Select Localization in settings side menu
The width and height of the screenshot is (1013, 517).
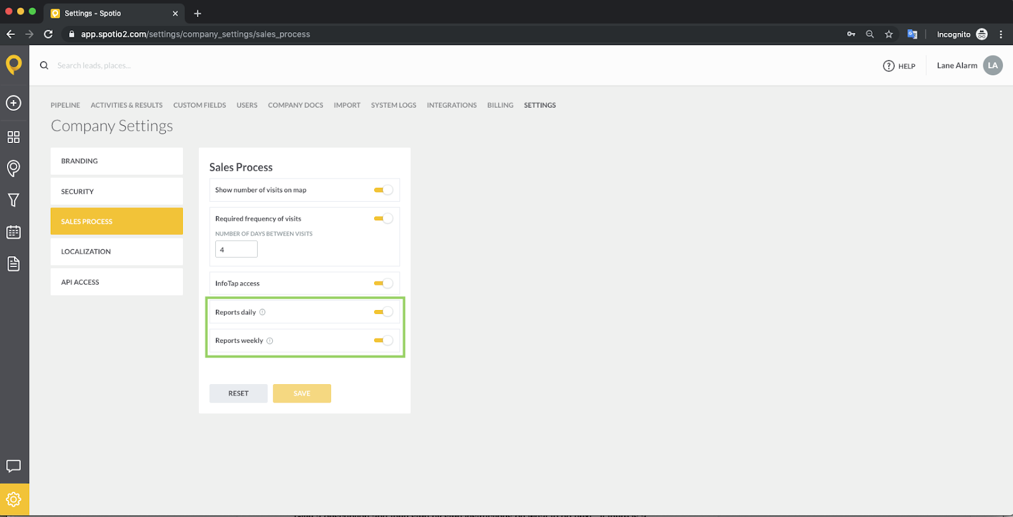pyautogui.click(x=116, y=252)
